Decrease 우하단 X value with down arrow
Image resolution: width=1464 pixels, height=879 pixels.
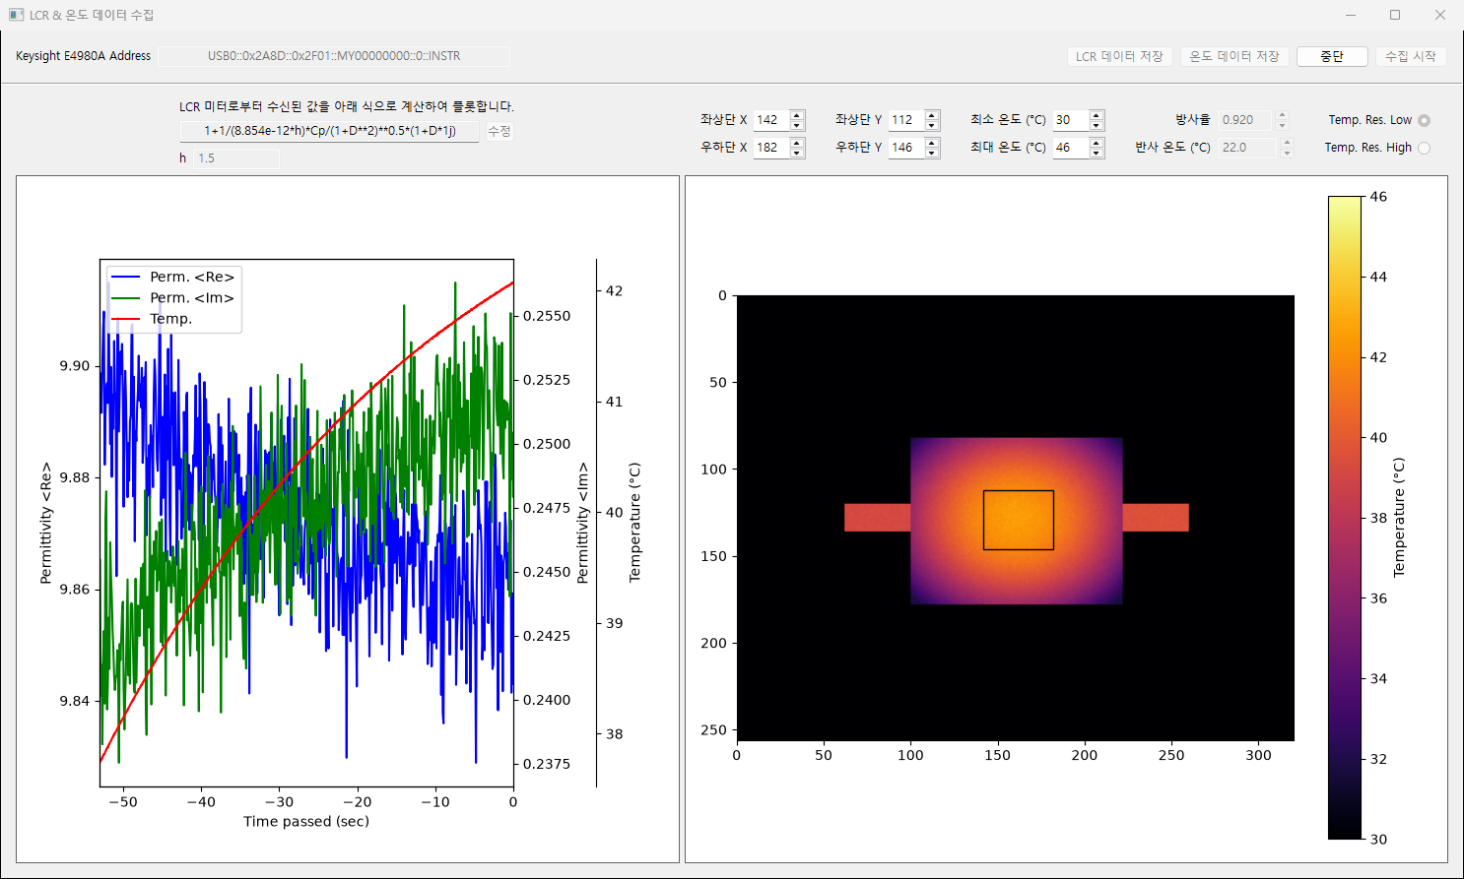797,153
